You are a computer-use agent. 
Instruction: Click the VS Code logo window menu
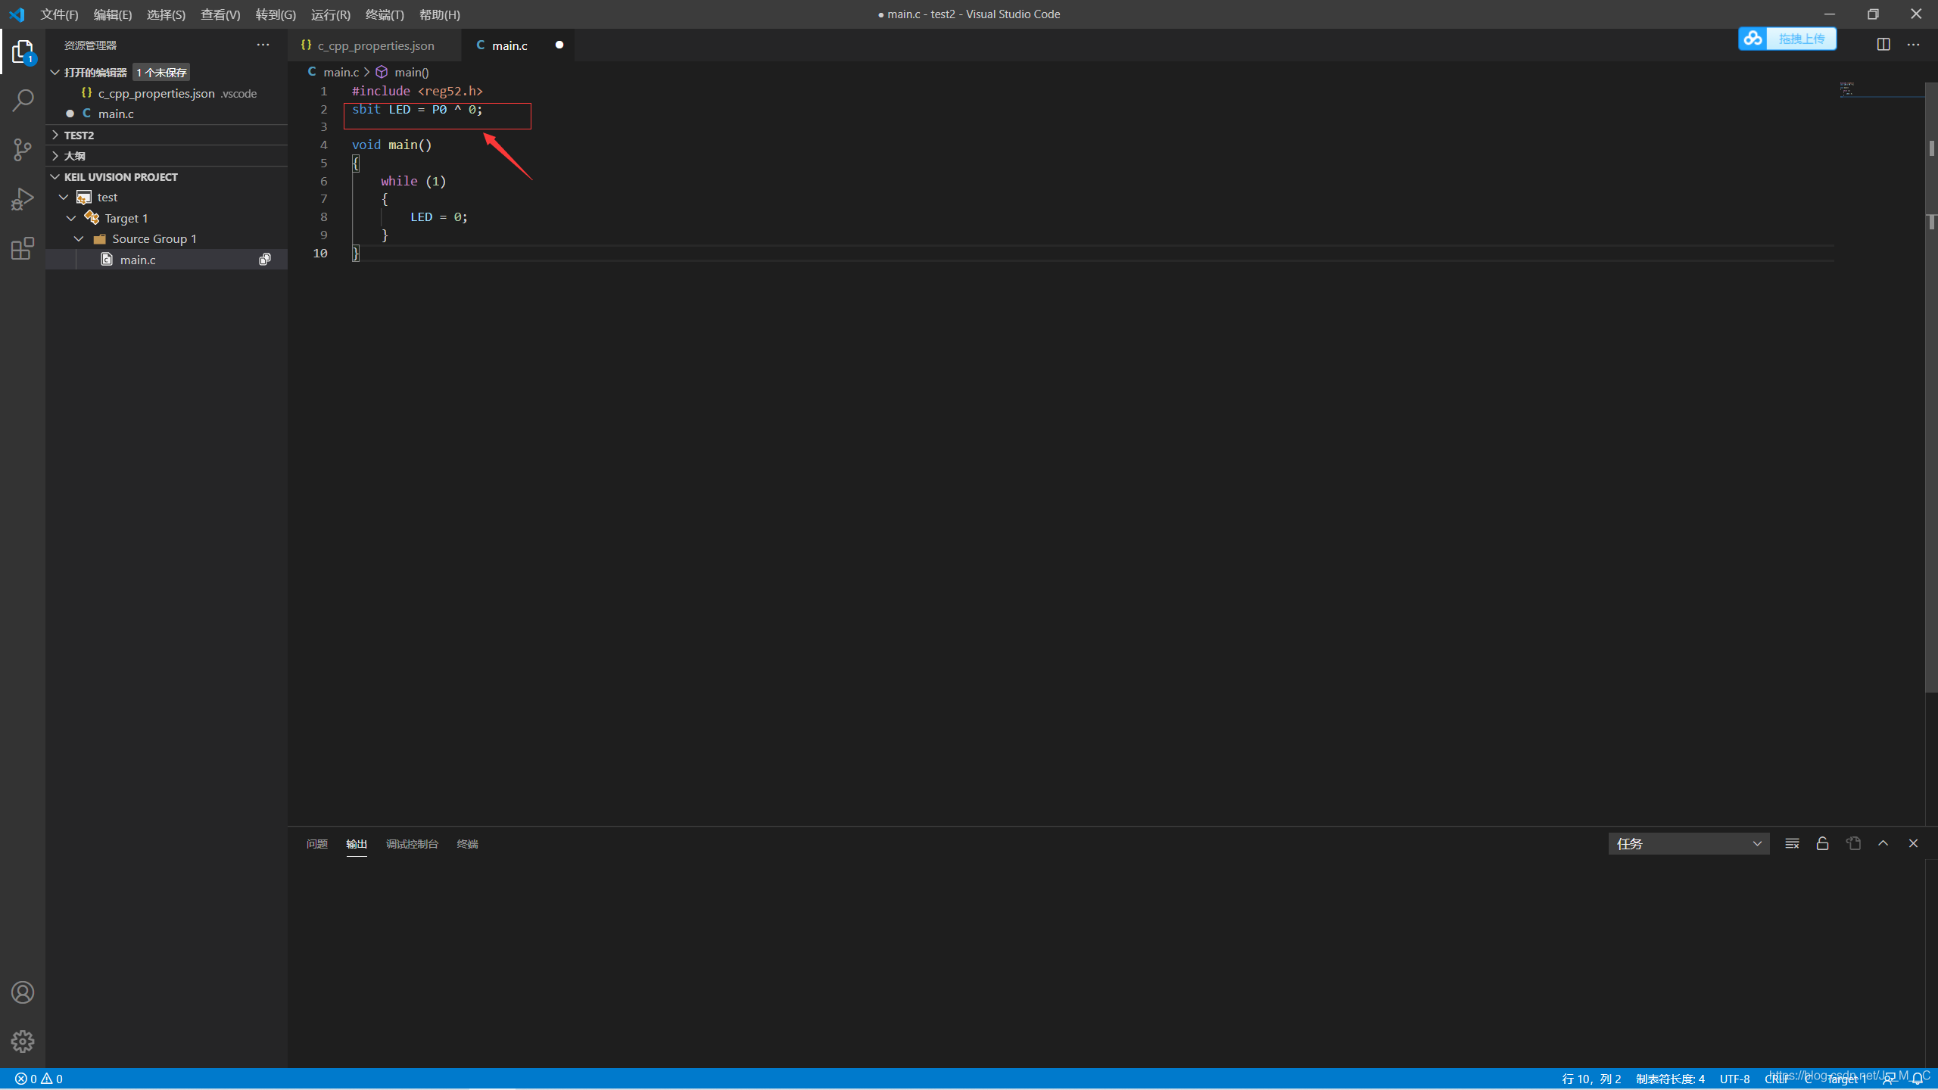coord(17,14)
